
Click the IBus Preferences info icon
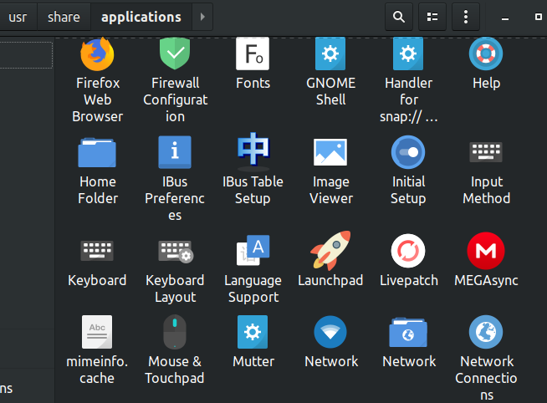[175, 152]
